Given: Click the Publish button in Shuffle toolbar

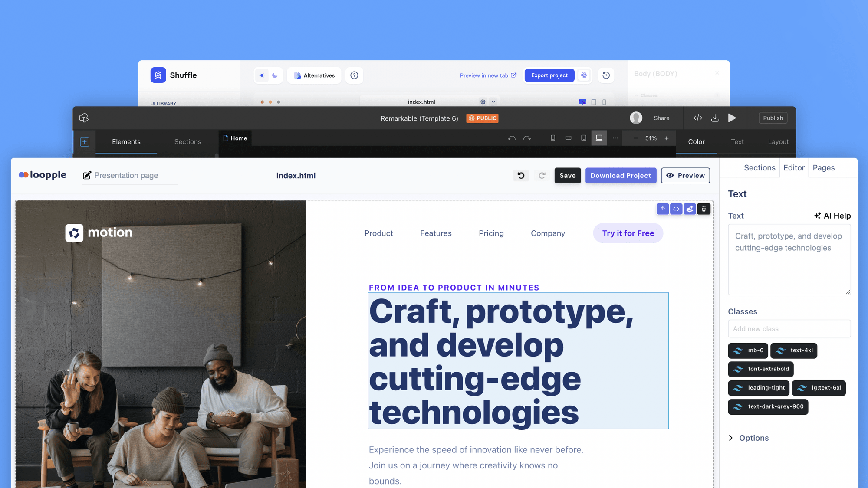Looking at the screenshot, I should (x=773, y=118).
